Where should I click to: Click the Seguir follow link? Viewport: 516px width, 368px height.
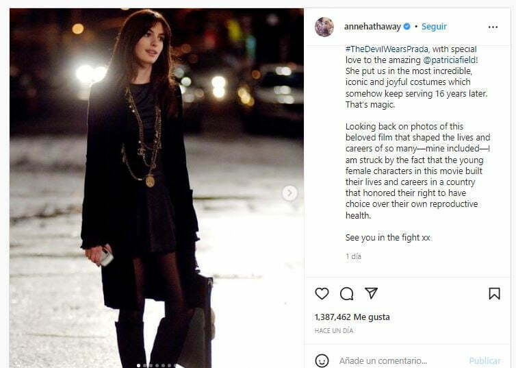tap(434, 27)
